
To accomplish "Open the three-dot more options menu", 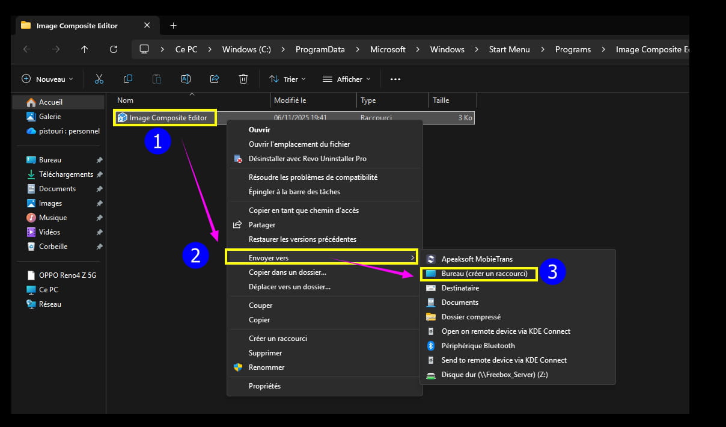I will [395, 79].
